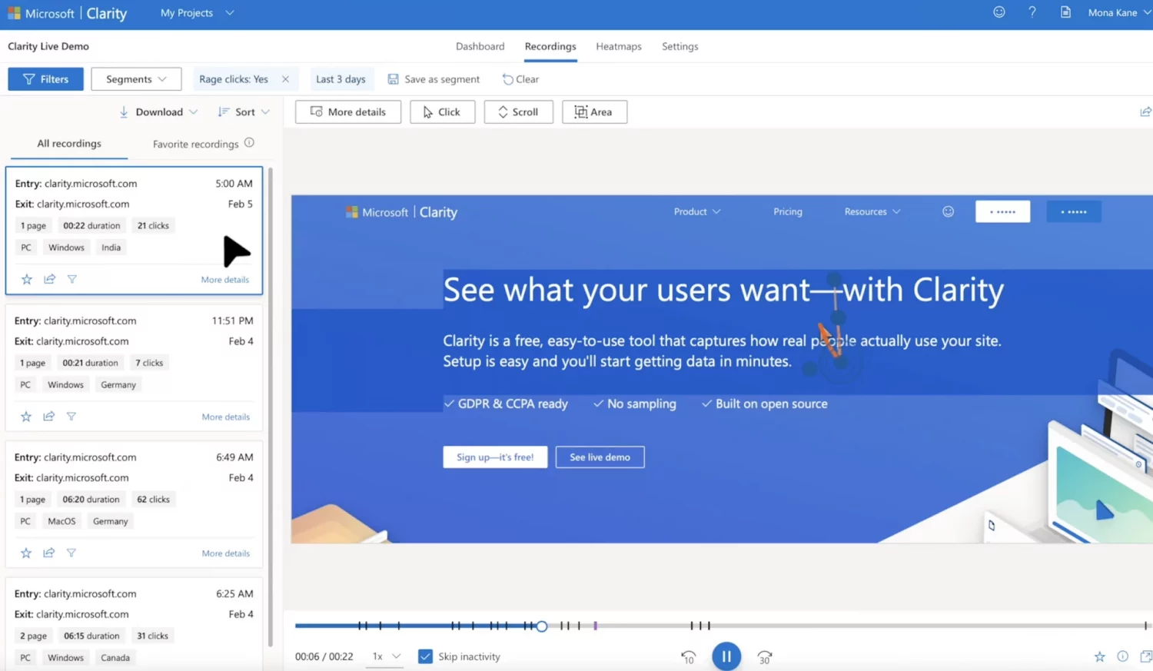Select the Favorite recordings tab

195,144
